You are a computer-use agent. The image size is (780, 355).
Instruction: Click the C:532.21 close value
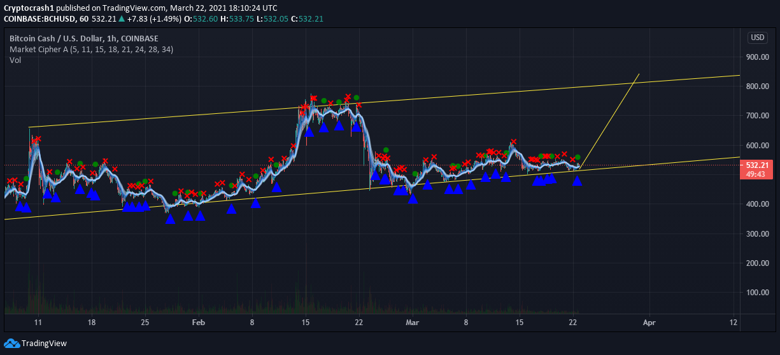pyautogui.click(x=306, y=19)
